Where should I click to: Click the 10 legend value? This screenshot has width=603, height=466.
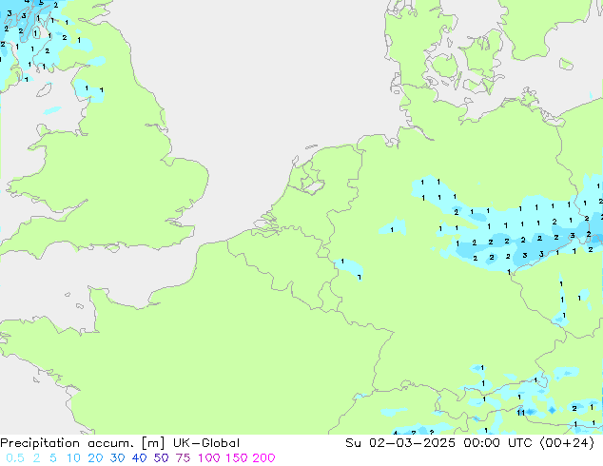pyautogui.click(x=73, y=458)
